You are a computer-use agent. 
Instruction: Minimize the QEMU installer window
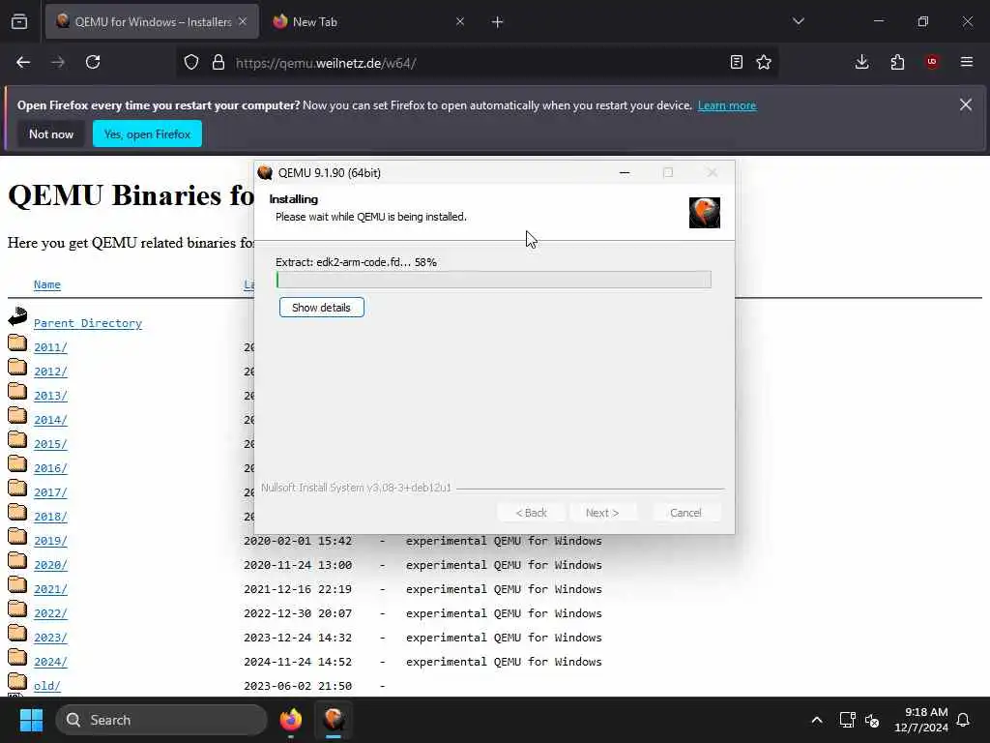pos(625,172)
